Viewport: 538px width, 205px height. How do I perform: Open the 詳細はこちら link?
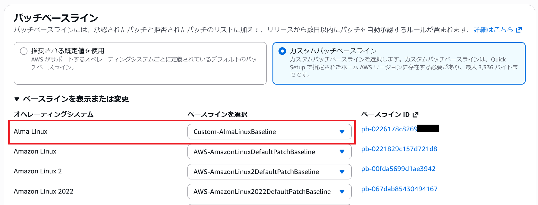point(493,30)
